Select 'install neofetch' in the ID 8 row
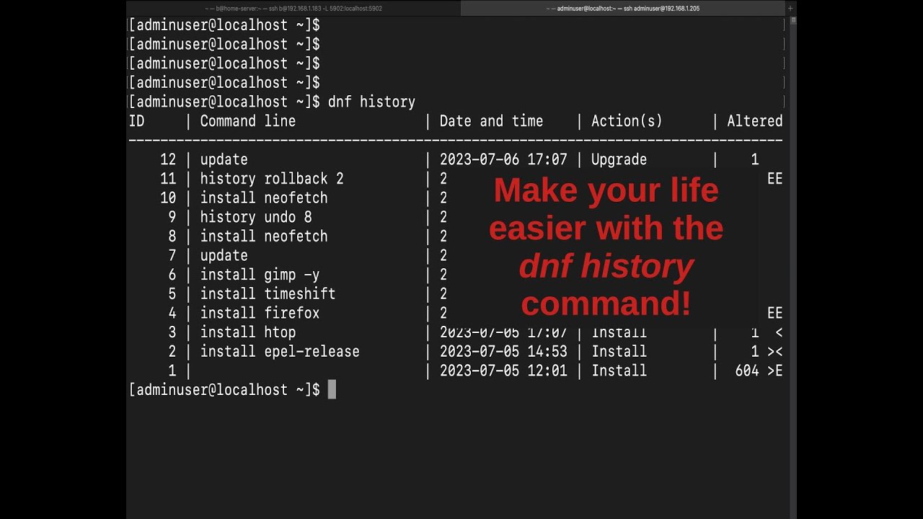The image size is (923, 519). (264, 236)
